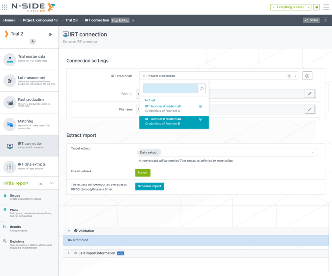Click the search magnifier in credentials dropdown
This screenshot has height=276, width=332.
[x=202, y=89]
